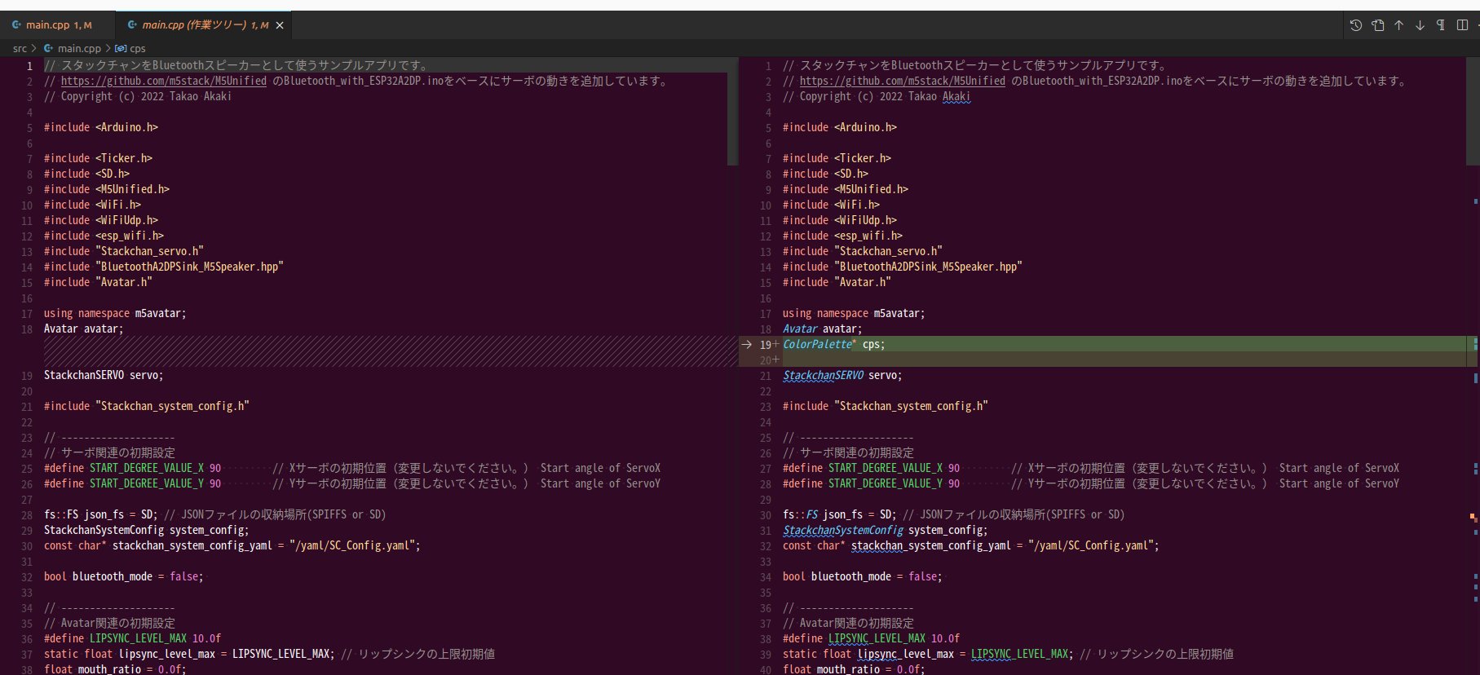Click the C++ file icon on first tab
This screenshot has height=675, width=1480.
(16, 25)
